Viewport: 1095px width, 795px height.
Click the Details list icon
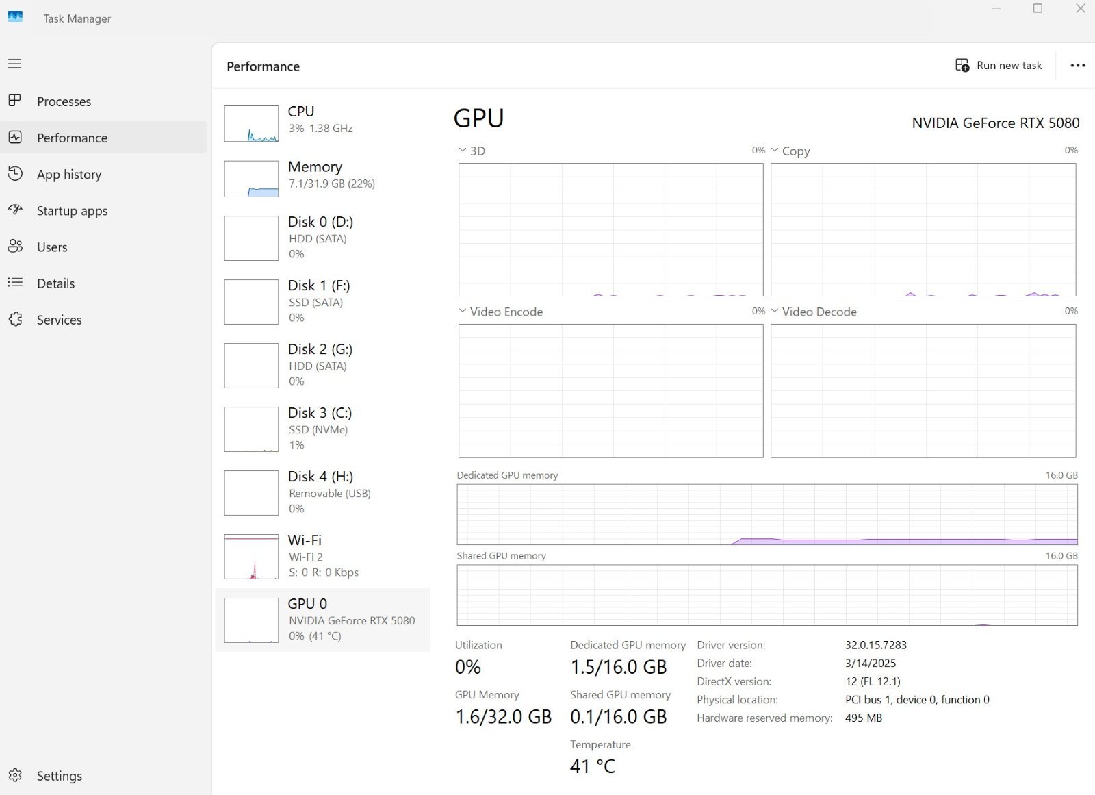click(x=14, y=283)
